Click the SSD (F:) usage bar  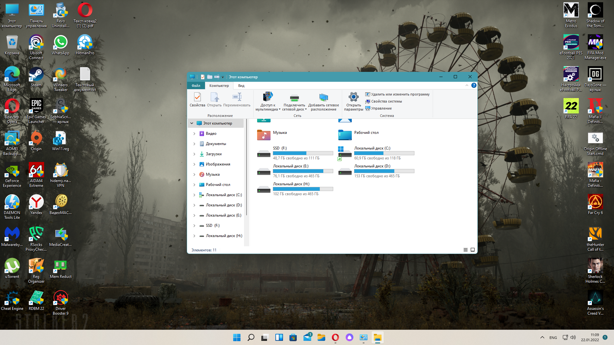point(303,153)
